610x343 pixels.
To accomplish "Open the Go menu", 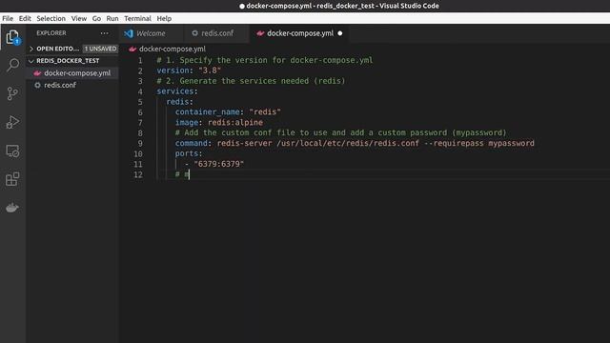I will [x=96, y=18].
